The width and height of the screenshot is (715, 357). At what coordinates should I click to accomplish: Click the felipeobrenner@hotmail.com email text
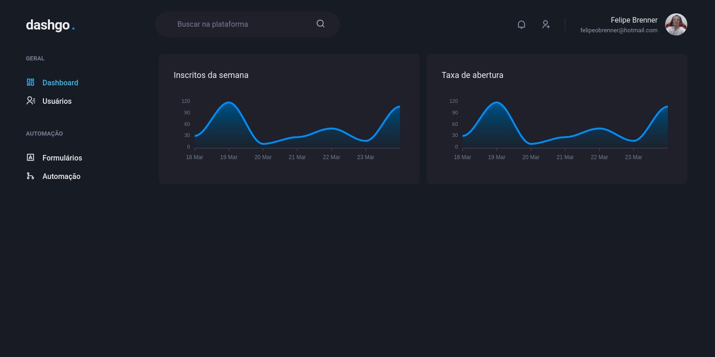point(619,30)
